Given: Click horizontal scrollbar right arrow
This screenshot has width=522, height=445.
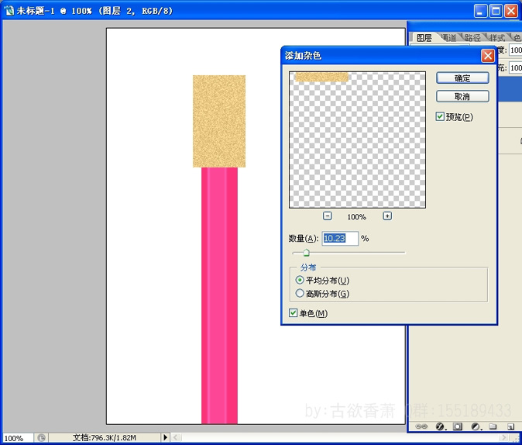Looking at the screenshot, I should (x=503, y=437).
